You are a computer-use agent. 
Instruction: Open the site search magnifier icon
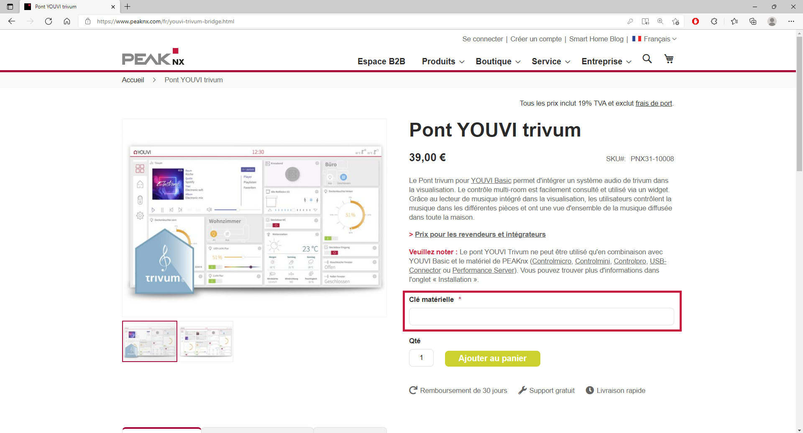pyautogui.click(x=647, y=59)
